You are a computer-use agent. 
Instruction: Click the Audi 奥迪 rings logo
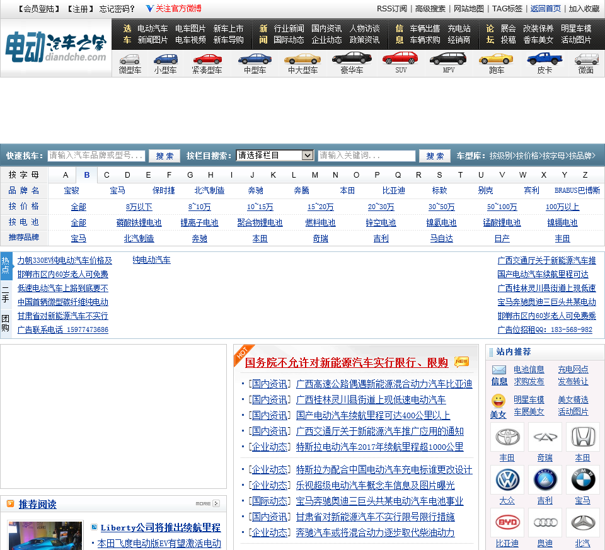pyautogui.click(x=544, y=523)
